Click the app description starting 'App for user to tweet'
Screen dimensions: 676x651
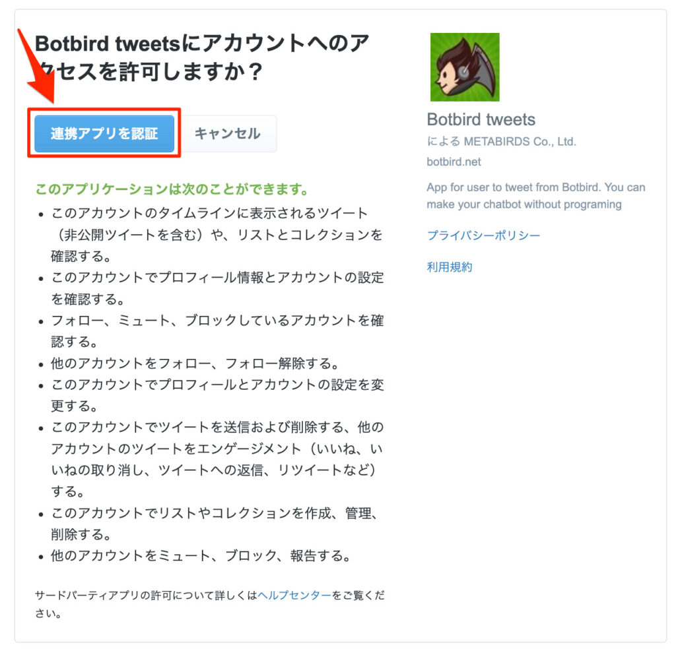click(x=536, y=196)
